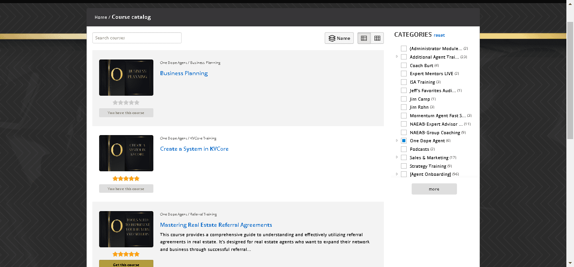Screen dimensions: 574x267
Task: Check the Expert Mentors LIVE category
Action: 404,74
